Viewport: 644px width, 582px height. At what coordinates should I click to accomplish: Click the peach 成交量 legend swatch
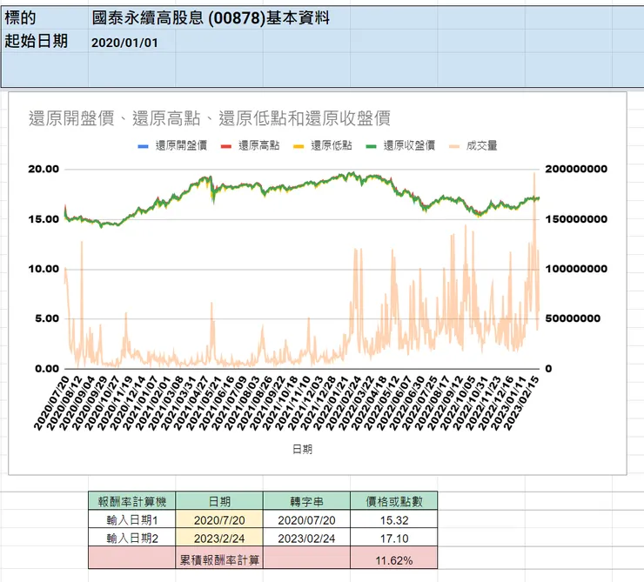(454, 146)
